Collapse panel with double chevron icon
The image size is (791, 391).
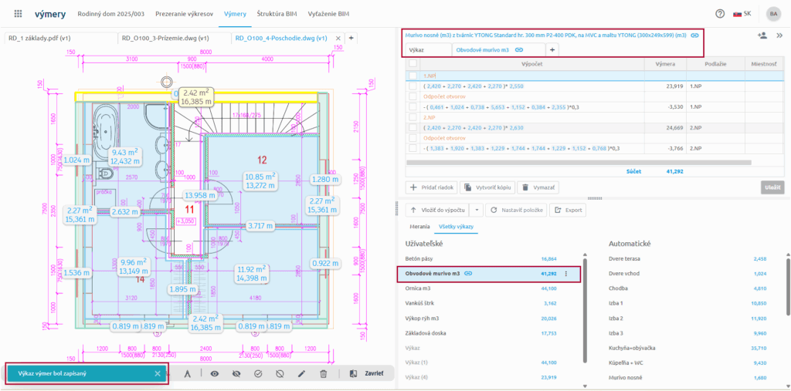[779, 35]
